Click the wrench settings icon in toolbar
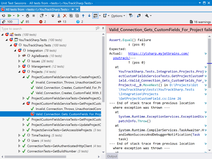 point(147,16)
